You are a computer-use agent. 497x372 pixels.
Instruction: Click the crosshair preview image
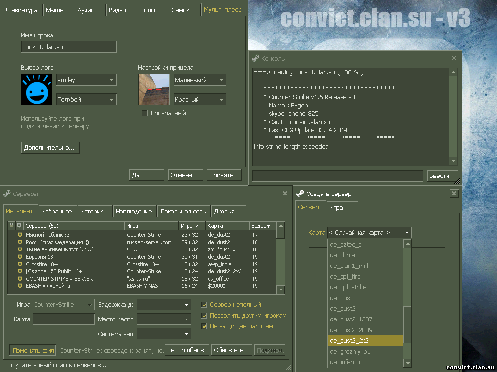click(x=154, y=89)
